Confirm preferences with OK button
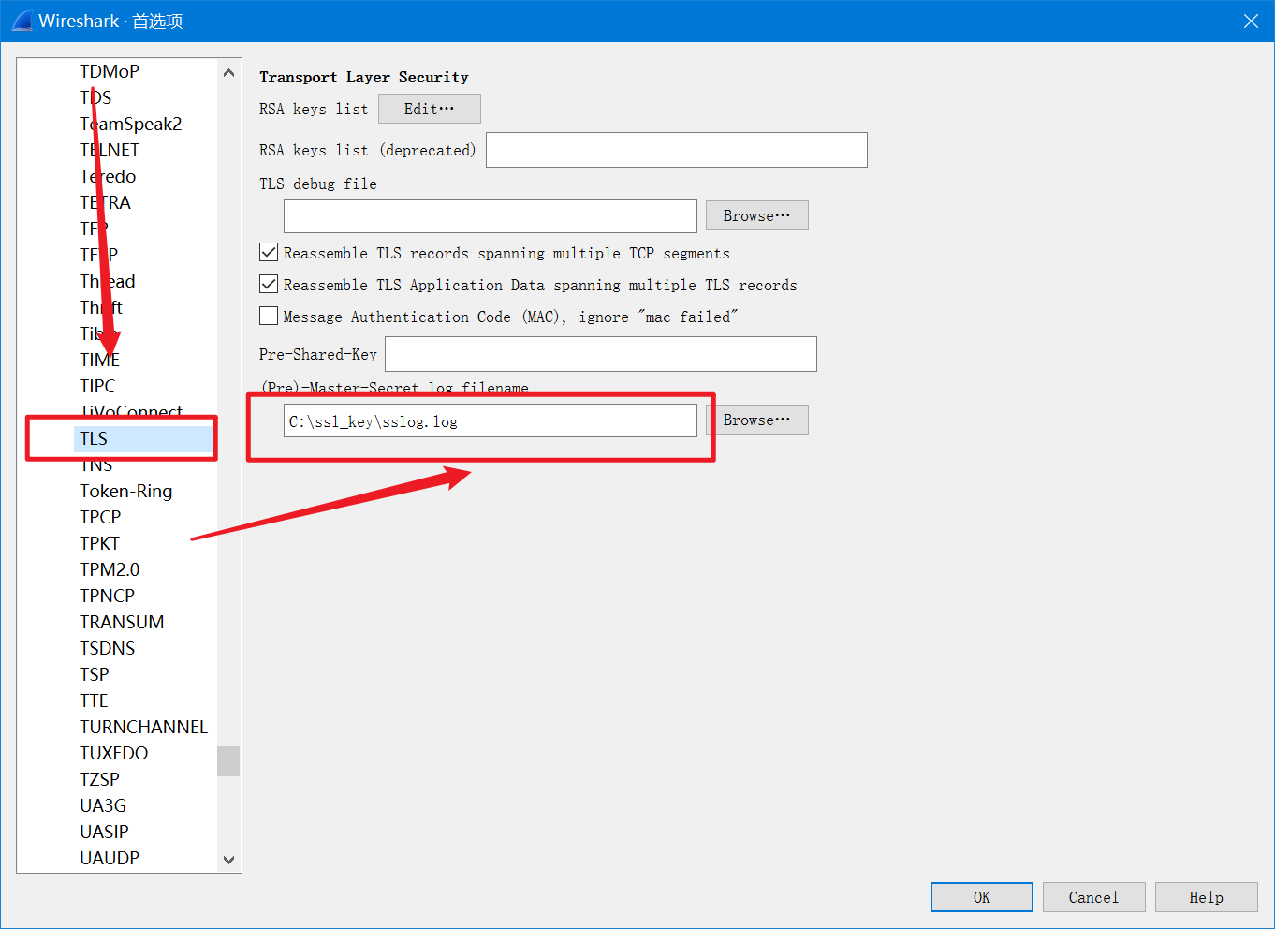The width and height of the screenshot is (1275, 929). [982, 897]
